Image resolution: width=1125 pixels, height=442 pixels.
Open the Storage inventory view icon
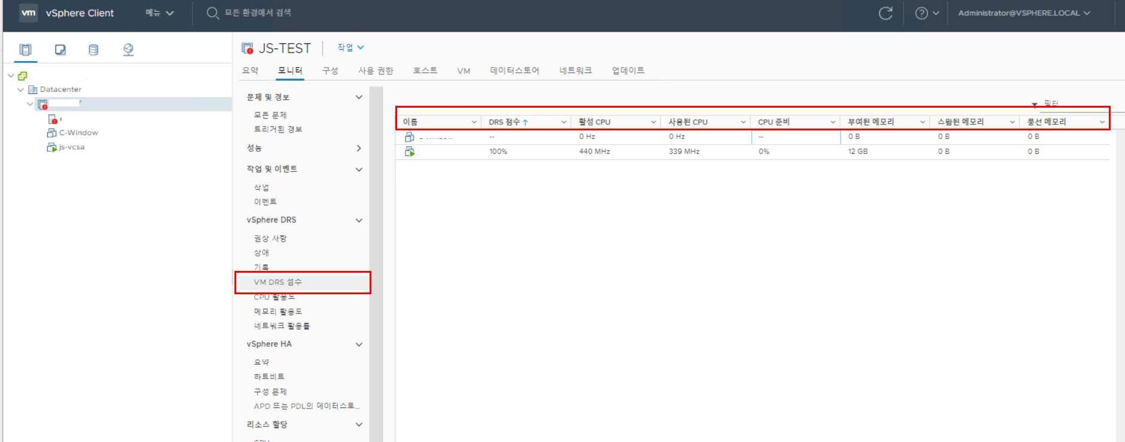(93, 50)
